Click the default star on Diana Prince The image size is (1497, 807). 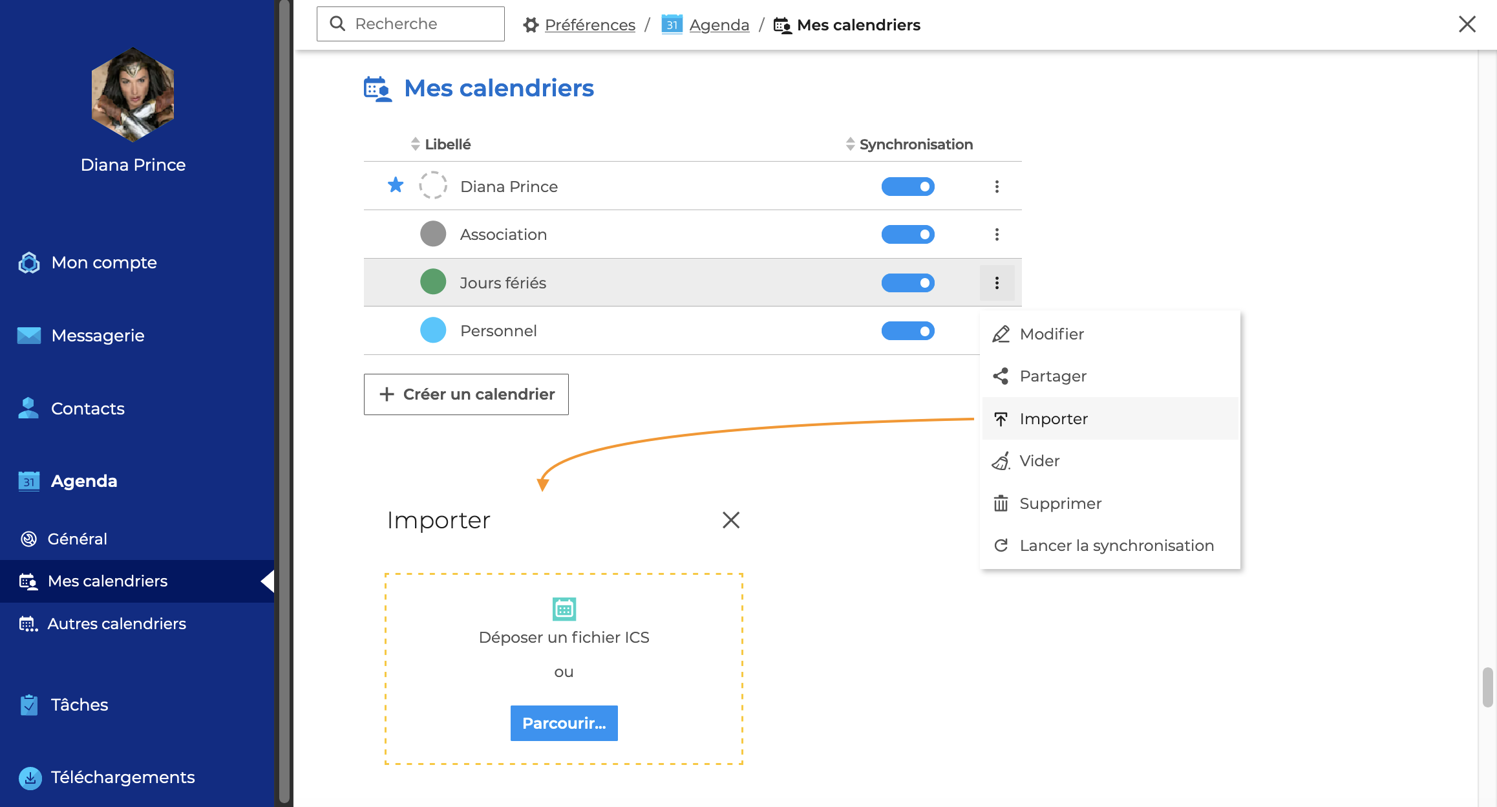pos(396,186)
